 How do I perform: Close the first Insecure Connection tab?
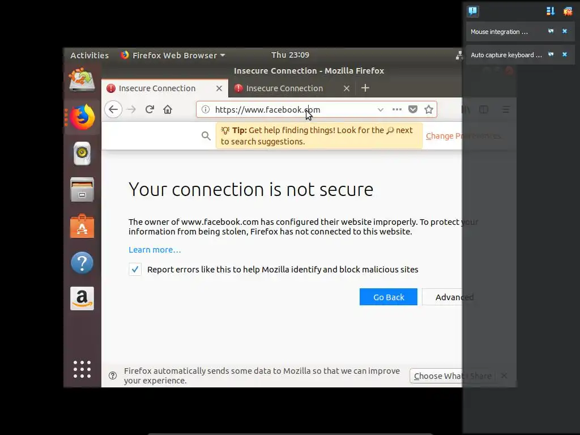[x=219, y=88]
